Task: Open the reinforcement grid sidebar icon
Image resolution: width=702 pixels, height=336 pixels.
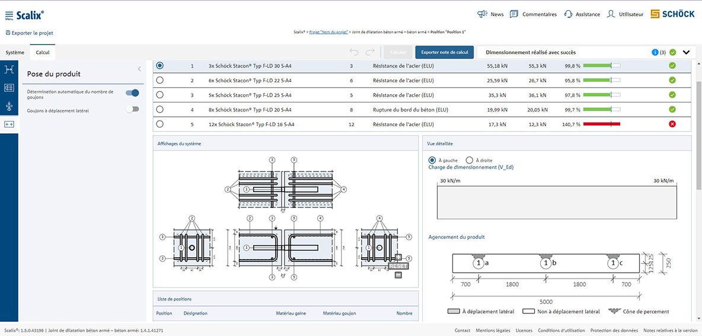Action: click(x=9, y=88)
